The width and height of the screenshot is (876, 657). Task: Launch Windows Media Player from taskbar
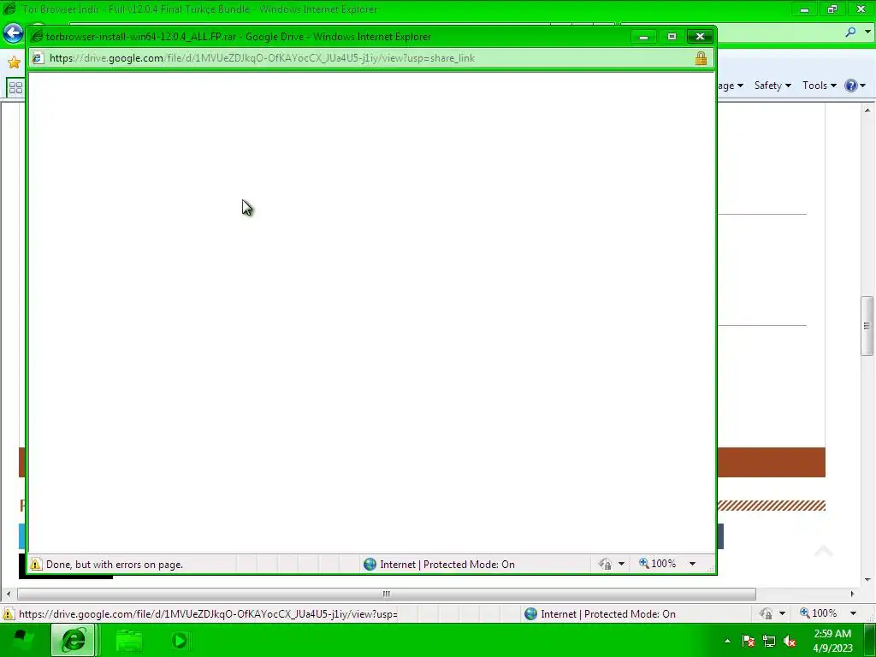(180, 640)
